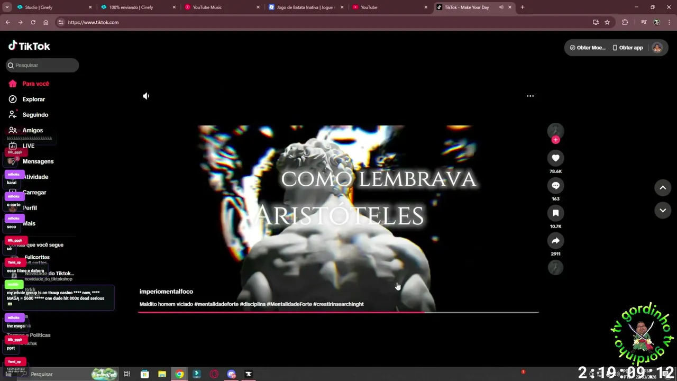Go to the previous video with up chevron
The width and height of the screenshot is (677, 381).
click(663, 187)
